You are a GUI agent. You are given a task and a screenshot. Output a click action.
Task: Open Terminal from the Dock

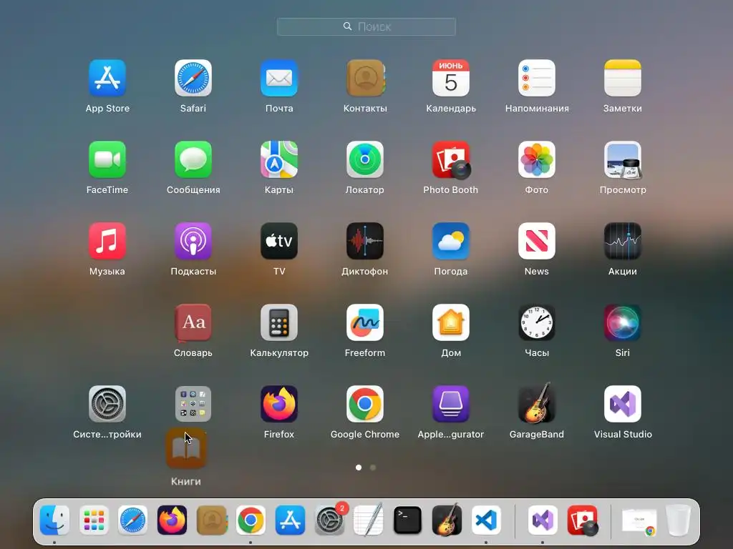[407, 520]
